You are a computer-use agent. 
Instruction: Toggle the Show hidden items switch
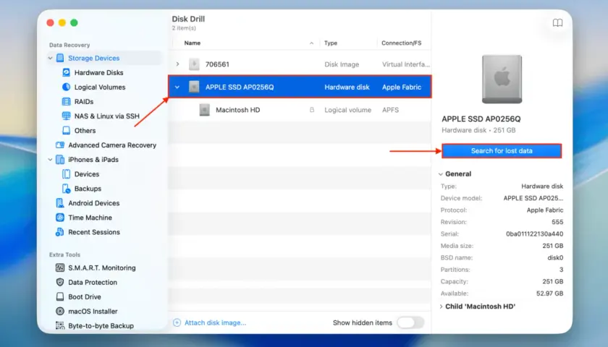click(410, 322)
